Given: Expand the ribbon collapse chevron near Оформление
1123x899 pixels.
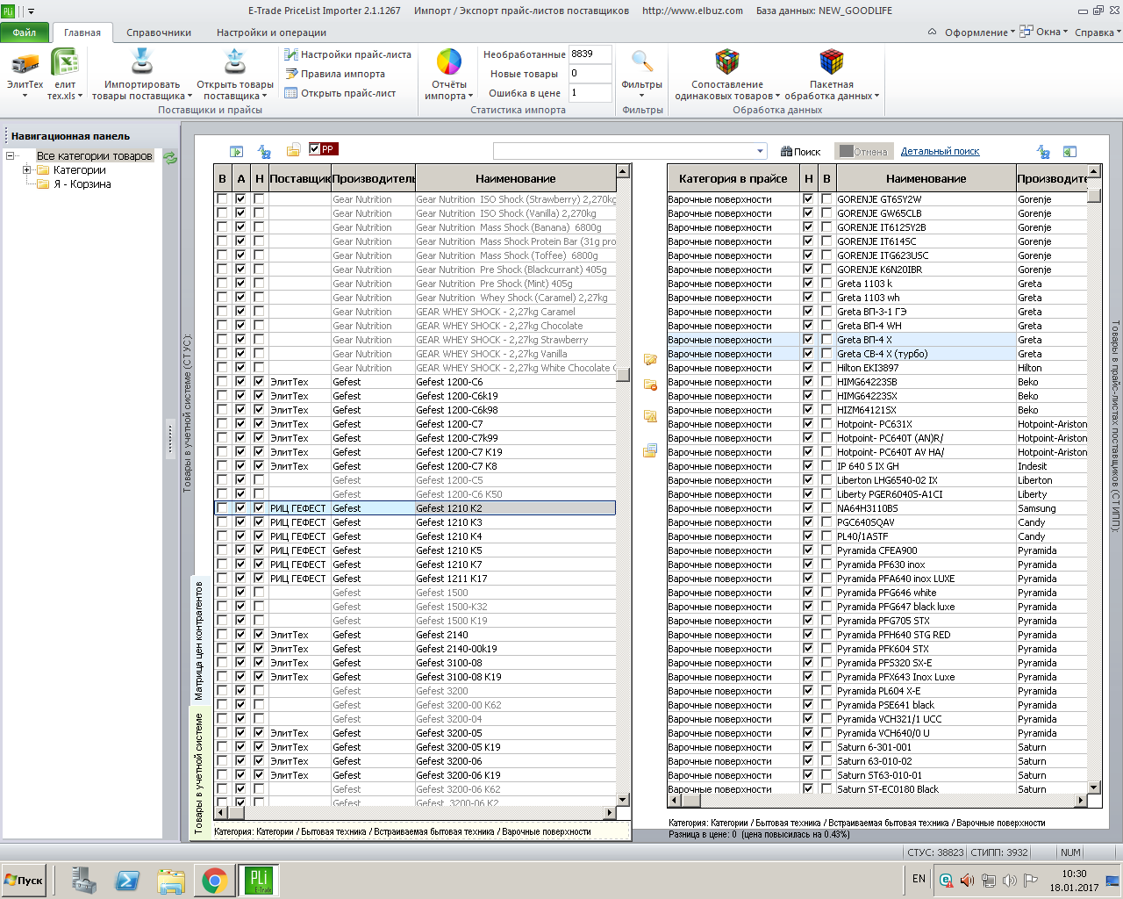Looking at the screenshot, I should pyautogui.click(x=932, y=32).
